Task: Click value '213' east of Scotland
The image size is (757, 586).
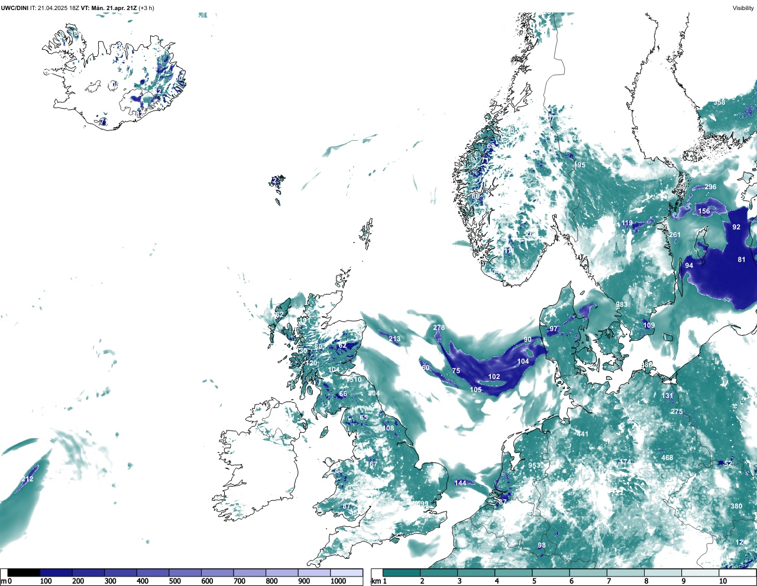Action: 394,339
